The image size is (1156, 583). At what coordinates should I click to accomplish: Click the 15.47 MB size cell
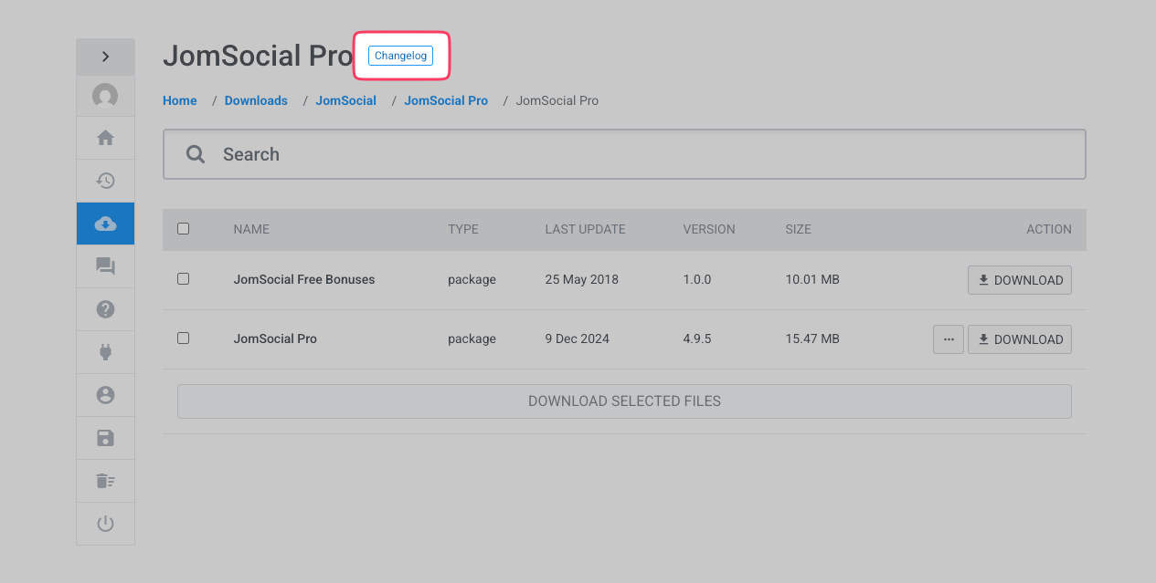click(812, 338)
